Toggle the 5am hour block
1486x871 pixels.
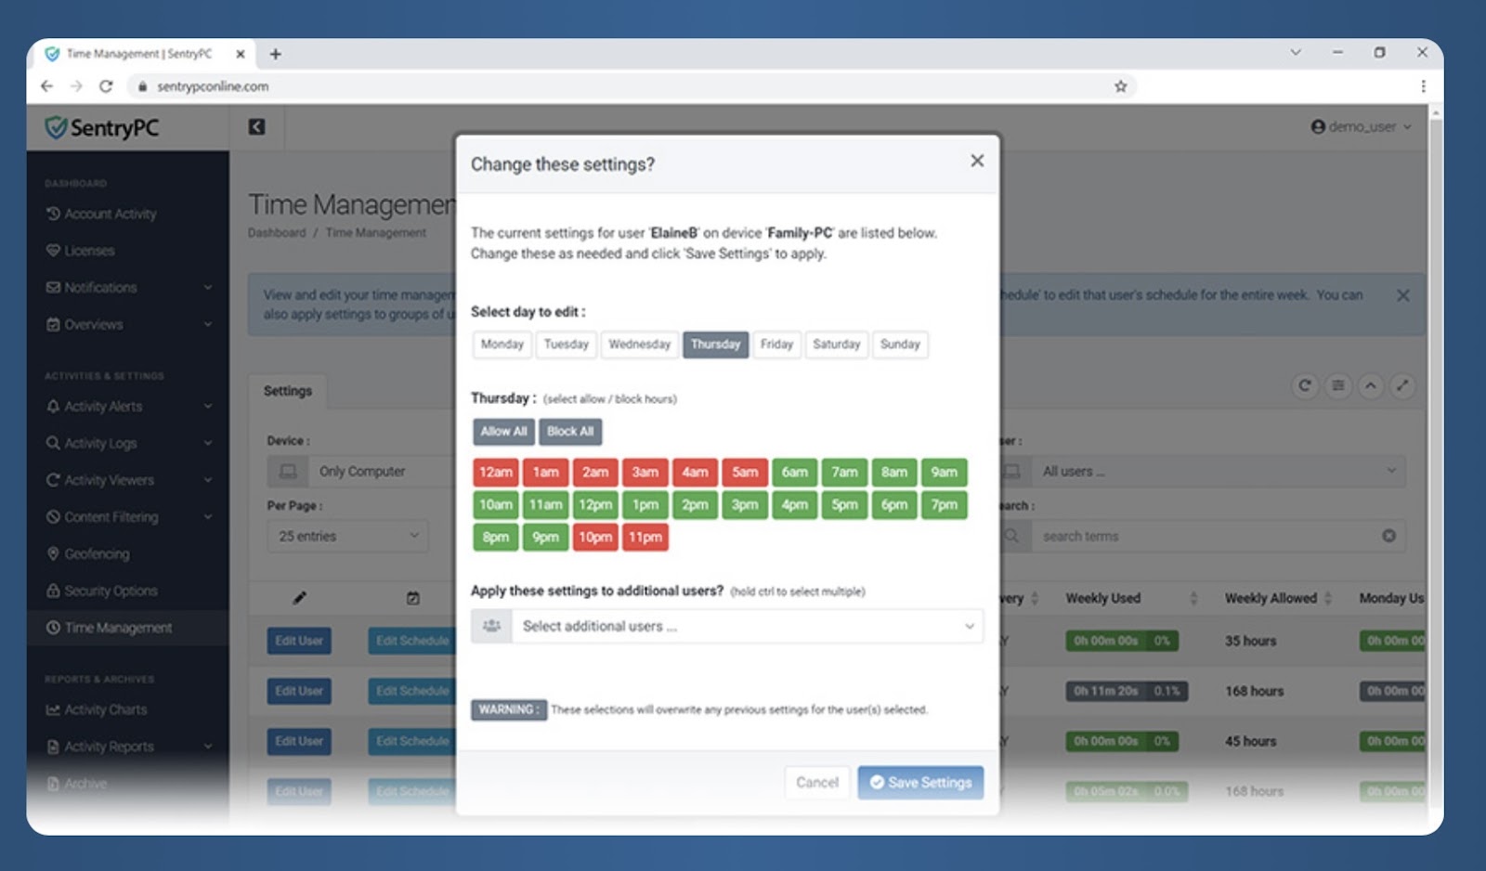click(x=745, y=473)
